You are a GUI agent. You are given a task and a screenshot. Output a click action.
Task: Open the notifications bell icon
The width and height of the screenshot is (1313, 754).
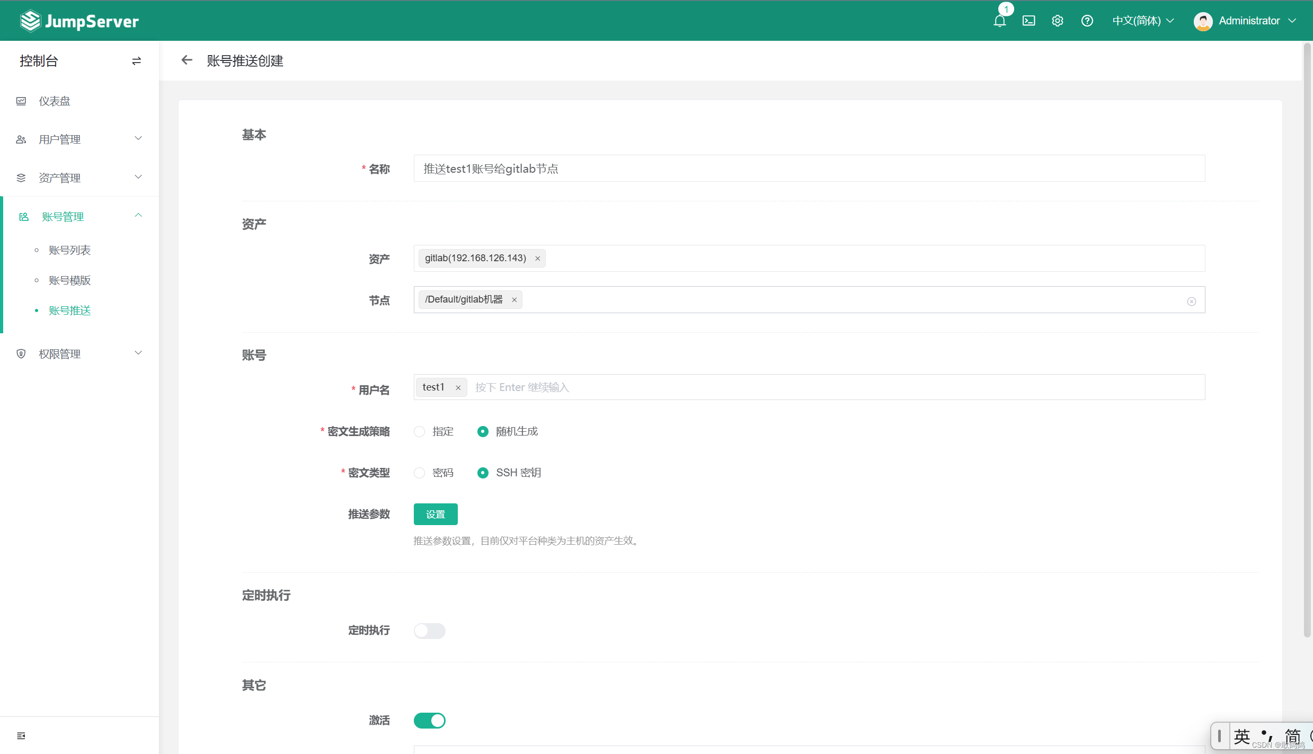[x=999, y=21]
